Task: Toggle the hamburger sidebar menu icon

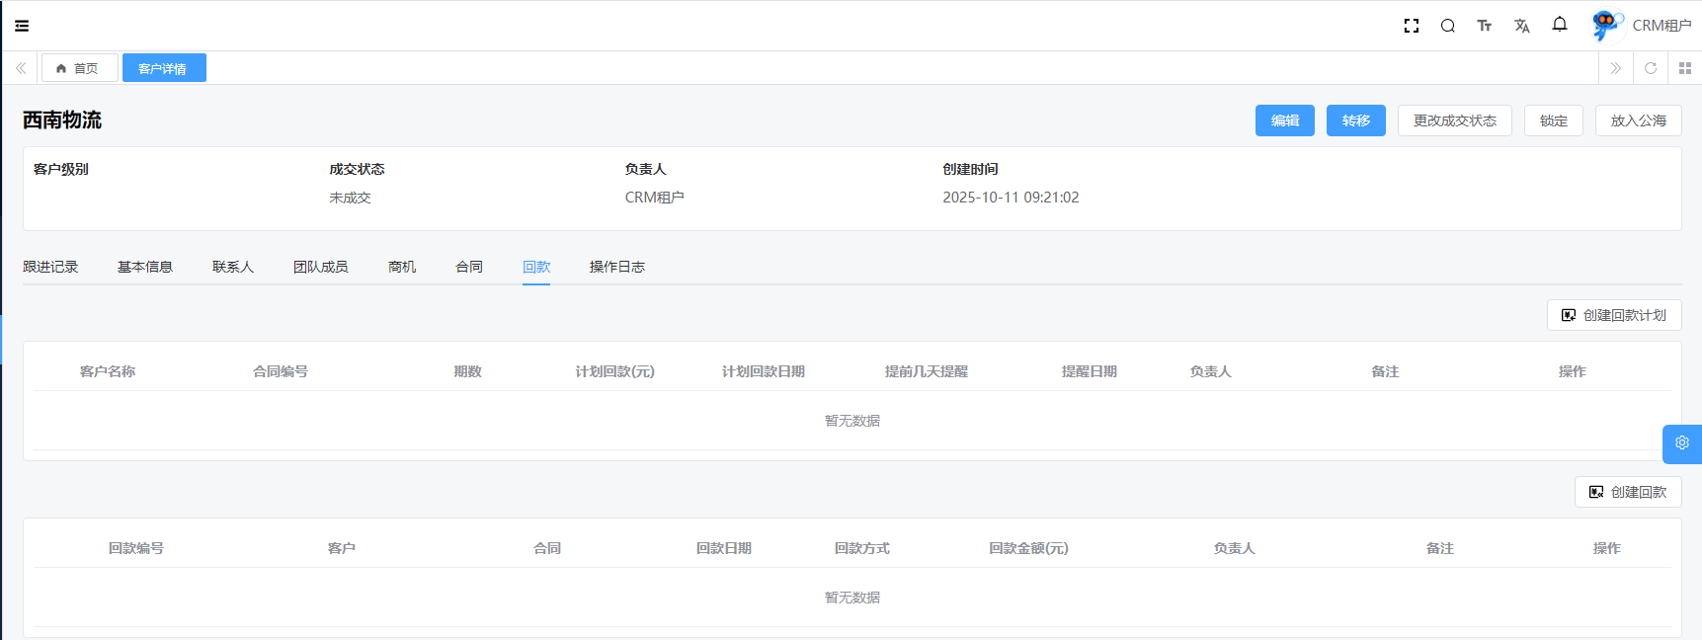Action: (22, 26)
